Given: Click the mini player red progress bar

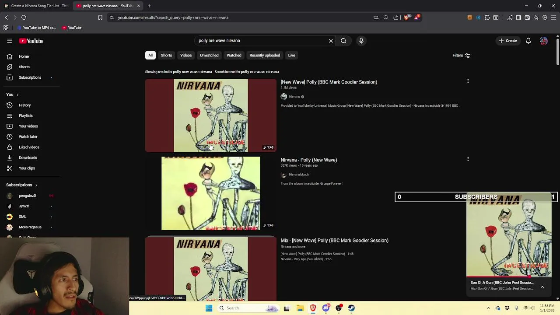Looking at the screenshot, I should (509, 277).
